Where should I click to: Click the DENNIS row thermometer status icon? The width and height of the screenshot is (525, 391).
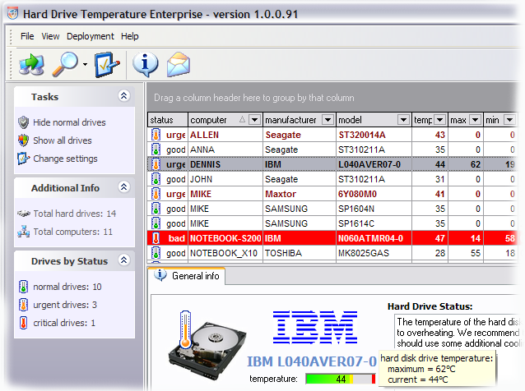coord(156,164)
